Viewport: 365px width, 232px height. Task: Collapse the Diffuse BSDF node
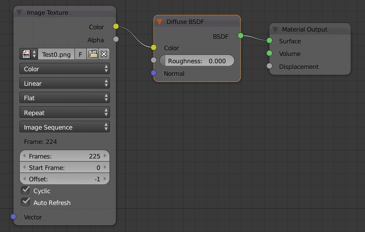point(159,22)
